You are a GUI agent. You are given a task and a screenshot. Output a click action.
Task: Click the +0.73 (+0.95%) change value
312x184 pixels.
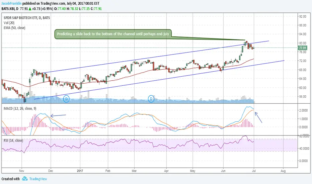click(43, 9)
